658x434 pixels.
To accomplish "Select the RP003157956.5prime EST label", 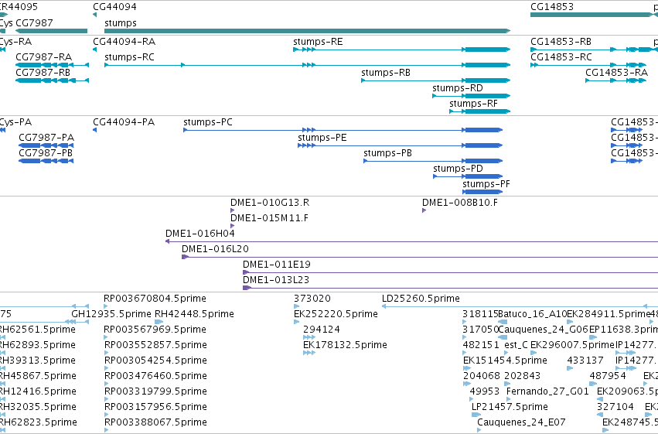I will tap(155, 408).
